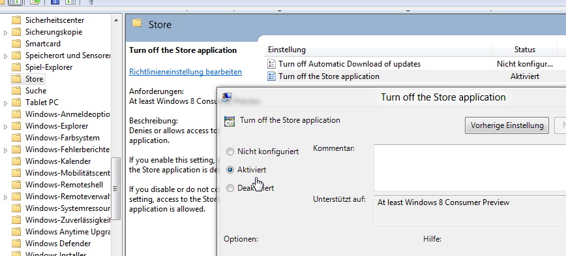Click the dialog title bar system icon
Viewport: 566px width, 256px height.
(x=227, y=97)
